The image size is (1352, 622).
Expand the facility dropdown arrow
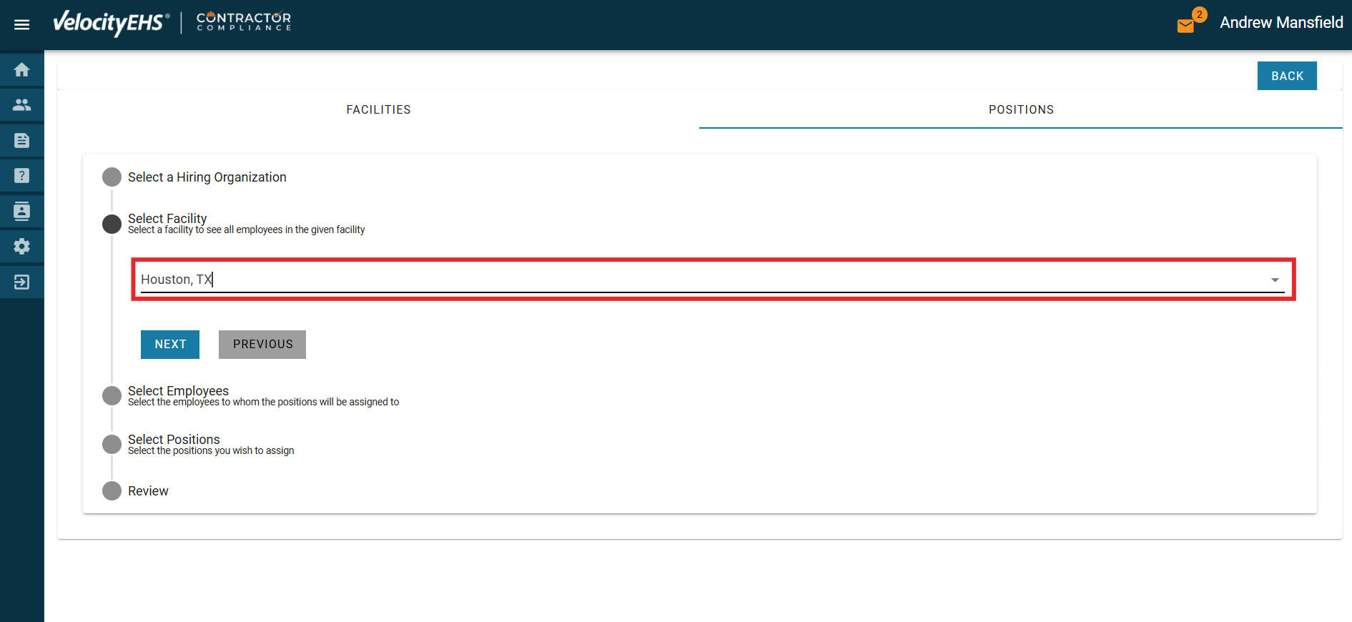click(x=1274, y=280)
